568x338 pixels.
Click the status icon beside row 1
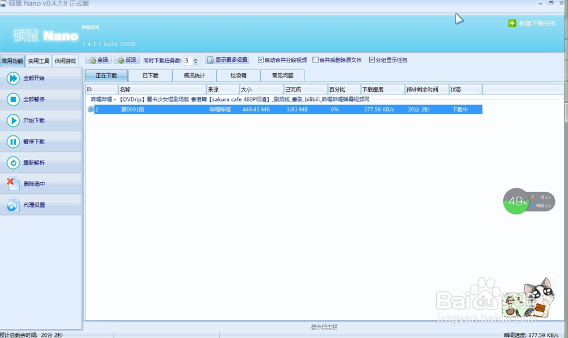coord(90,109)
